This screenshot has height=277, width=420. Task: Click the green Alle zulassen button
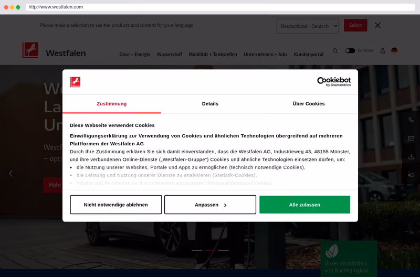(x=304, y=205)
